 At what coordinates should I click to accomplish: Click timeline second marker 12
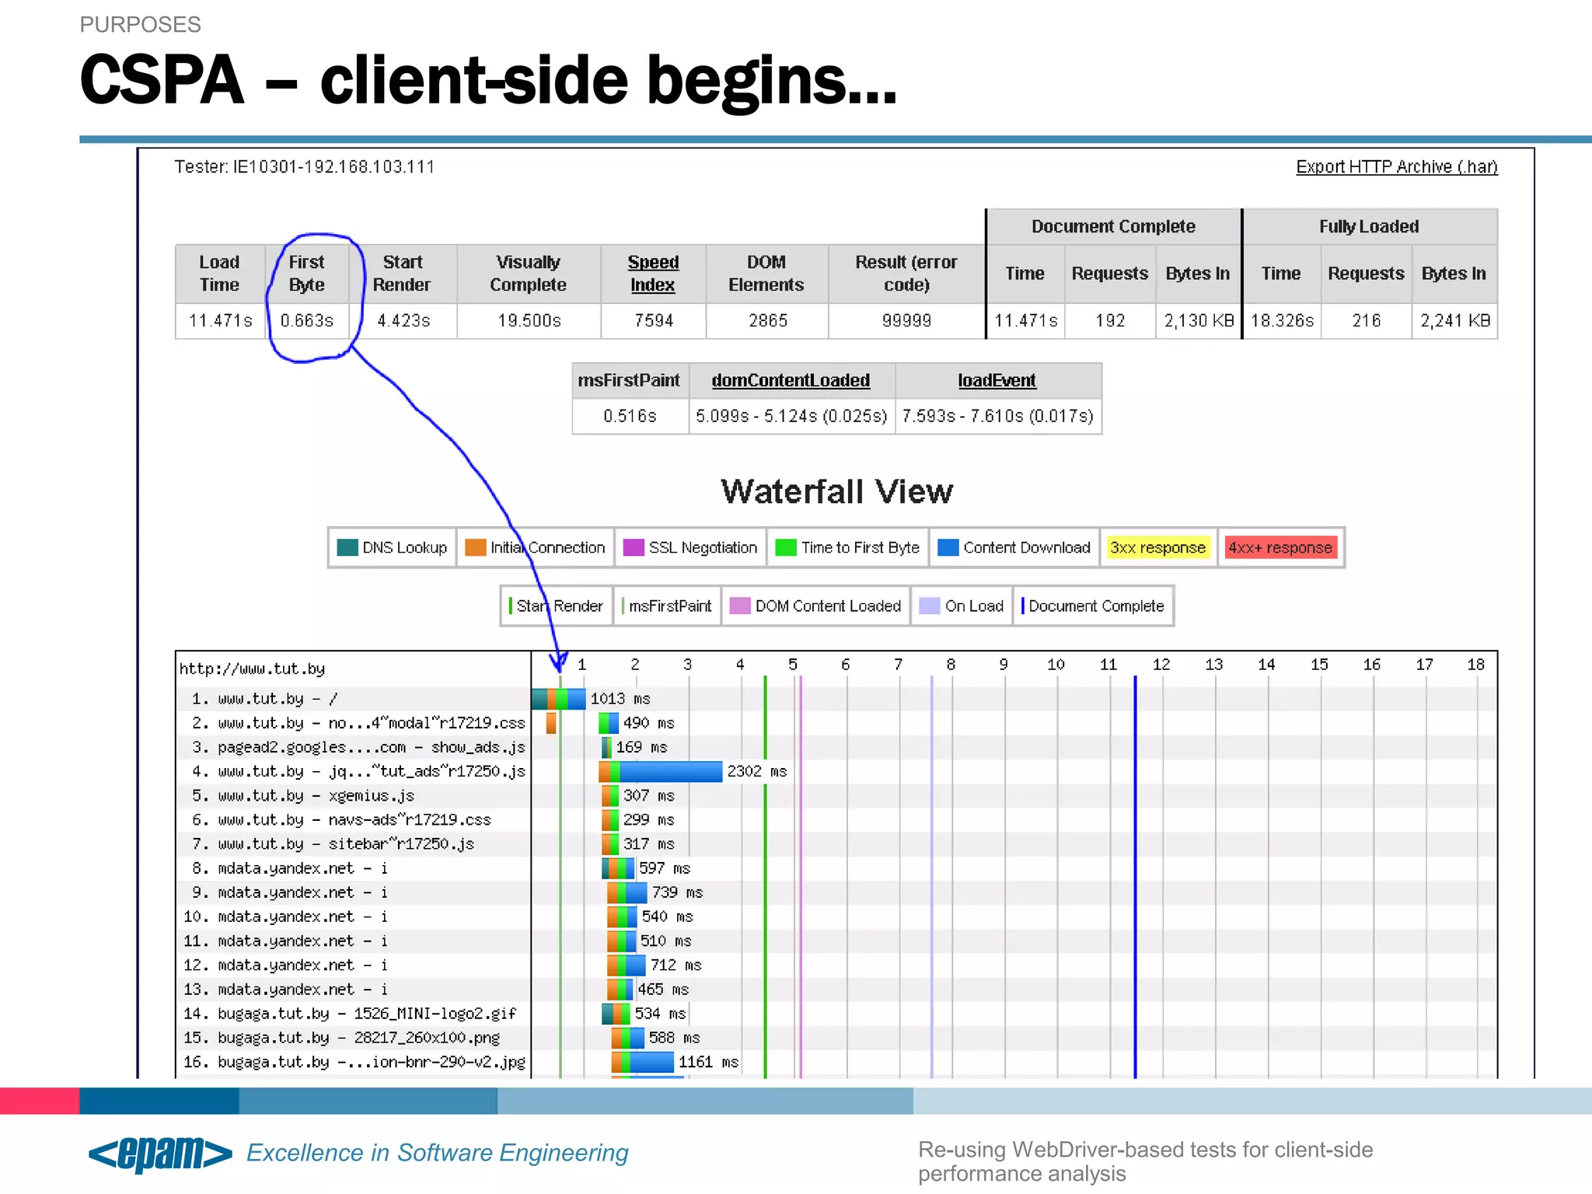pyautogui.click(x=1161, y=664)
